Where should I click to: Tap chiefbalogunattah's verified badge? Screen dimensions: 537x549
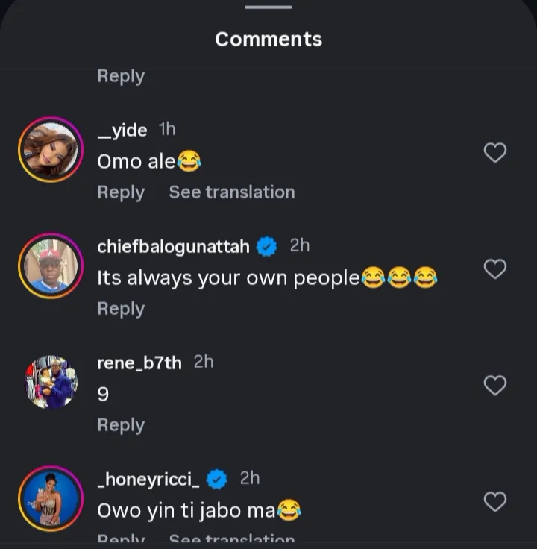coord(267,247)
